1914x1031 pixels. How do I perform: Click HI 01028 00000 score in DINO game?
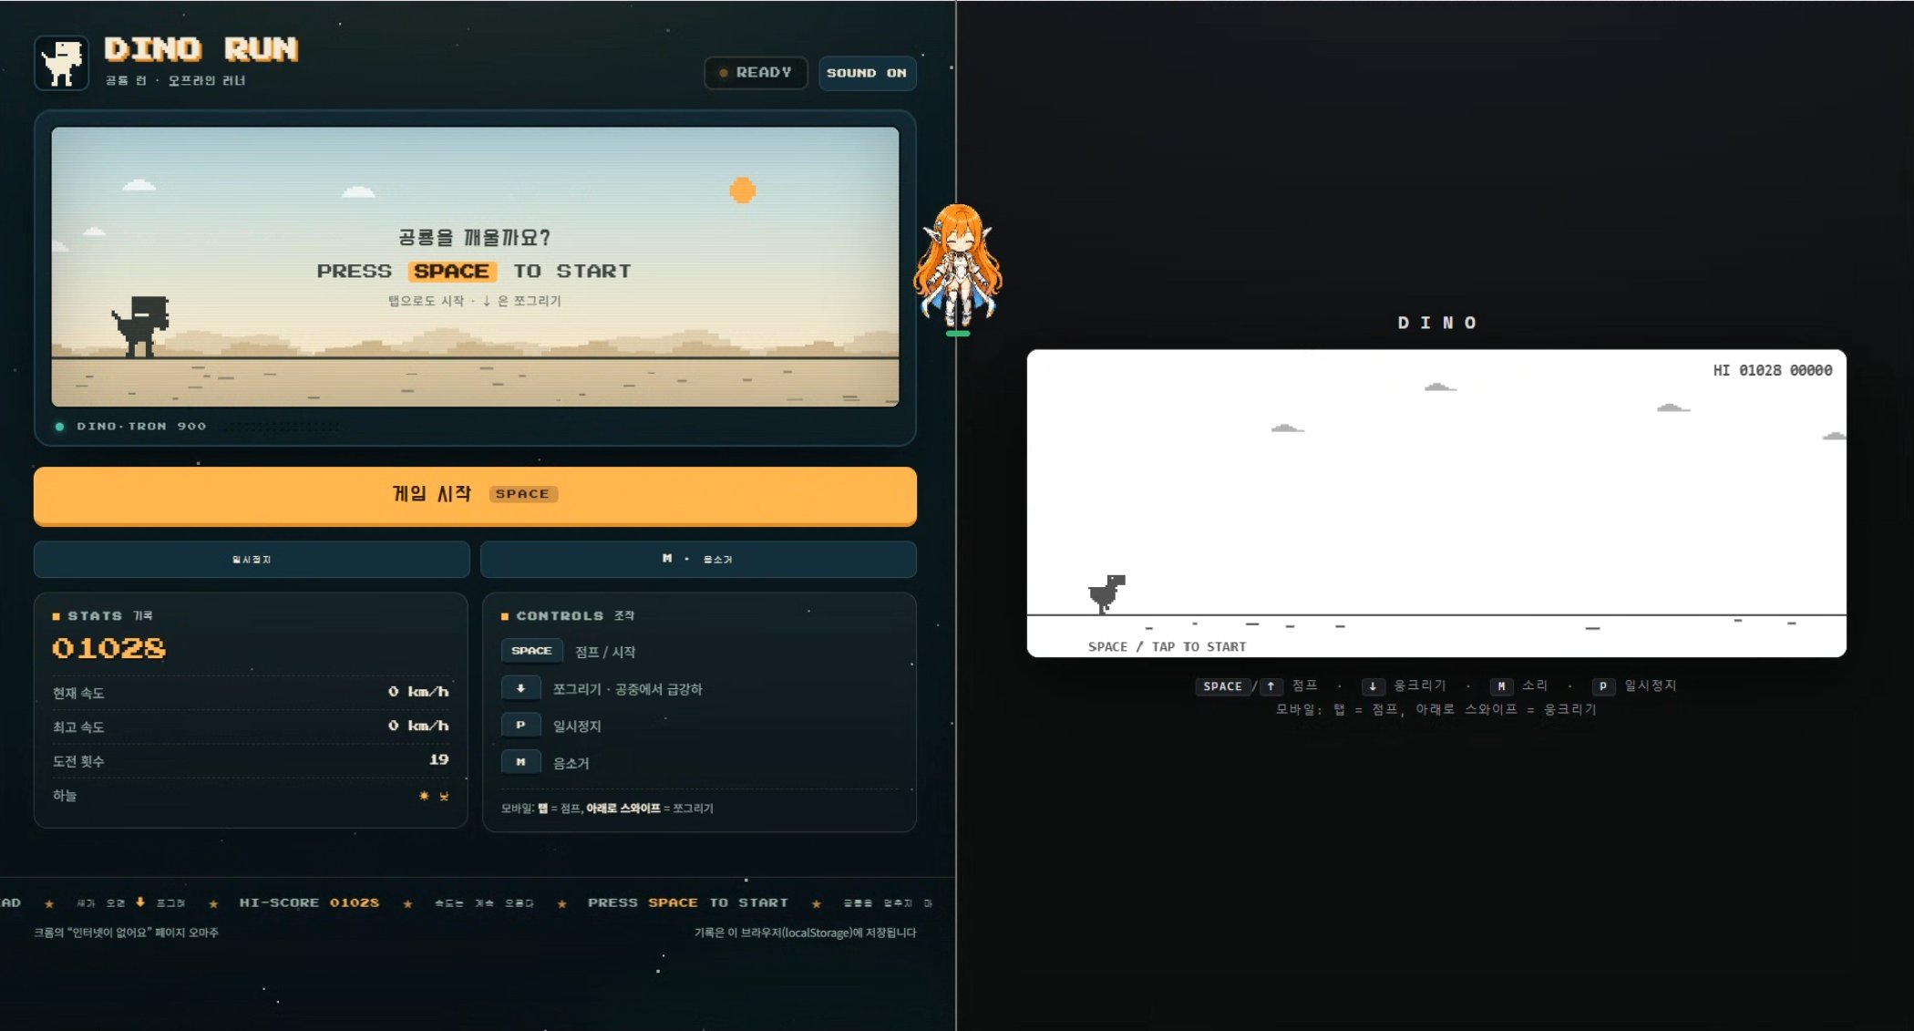(x=1772, y=370)
